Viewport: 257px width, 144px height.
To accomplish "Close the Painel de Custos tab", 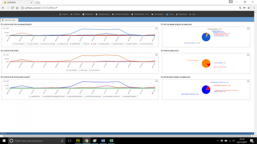I will click(17, 20).
